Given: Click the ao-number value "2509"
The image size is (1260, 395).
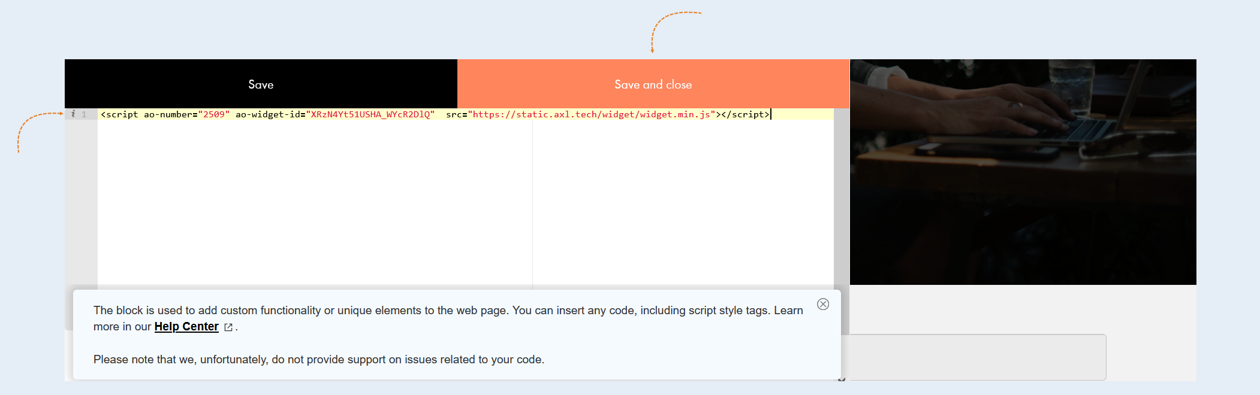Looking at the screenshot, I should click(214, 114).
